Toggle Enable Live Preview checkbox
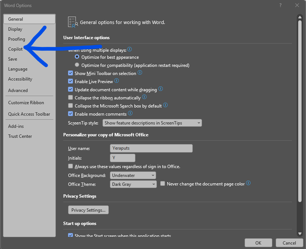Screen dimensions: 306x249 (70, 81)
